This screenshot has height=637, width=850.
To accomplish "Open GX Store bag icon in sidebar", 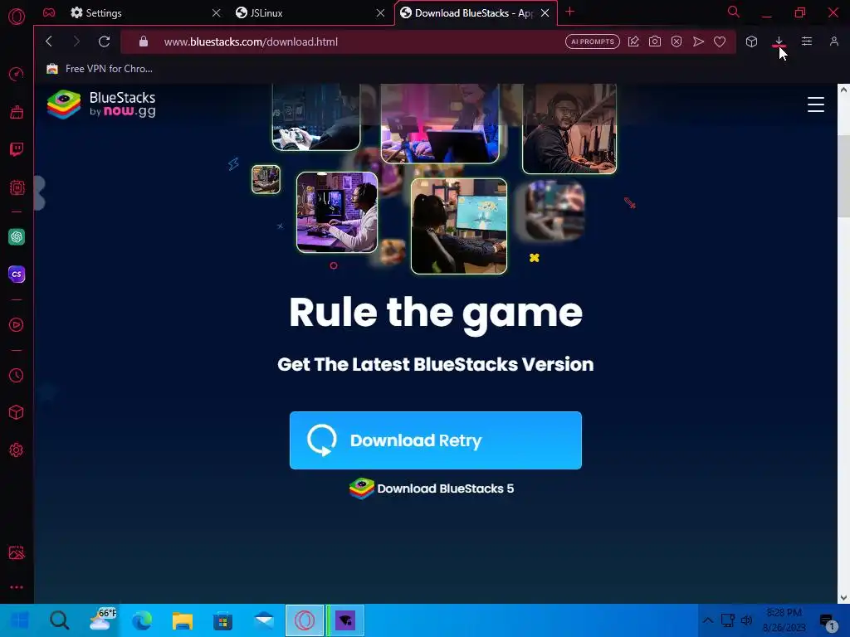I will [17, 112].
